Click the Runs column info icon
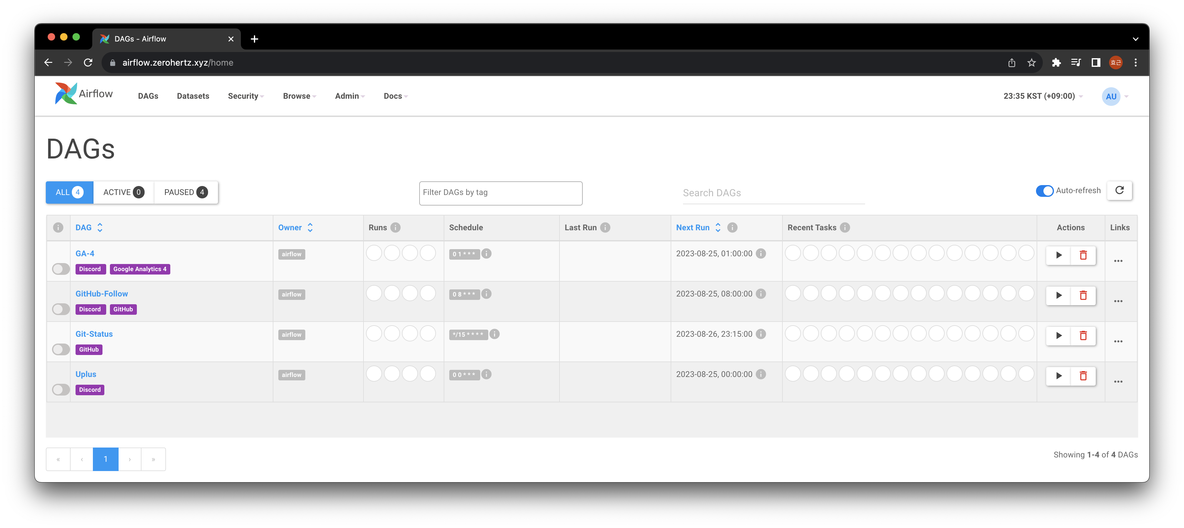The height and width of the screenshot is (528, 1184). coord(395,227)
